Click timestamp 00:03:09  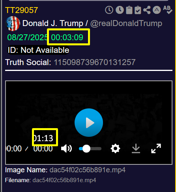point(67,37)
